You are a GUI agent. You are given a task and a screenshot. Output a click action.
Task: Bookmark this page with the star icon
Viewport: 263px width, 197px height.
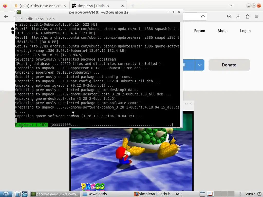pyautogui.click(x=203, y=16)
